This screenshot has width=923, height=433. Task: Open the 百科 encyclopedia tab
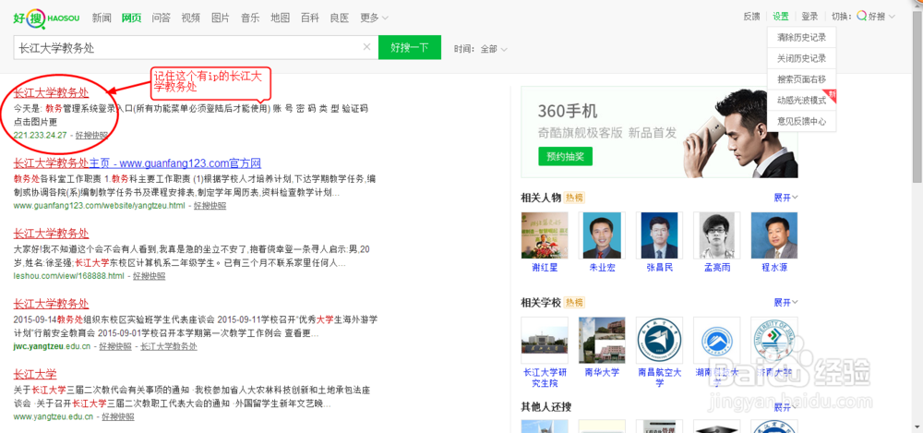pyautogui.click(x=309, y=18)
